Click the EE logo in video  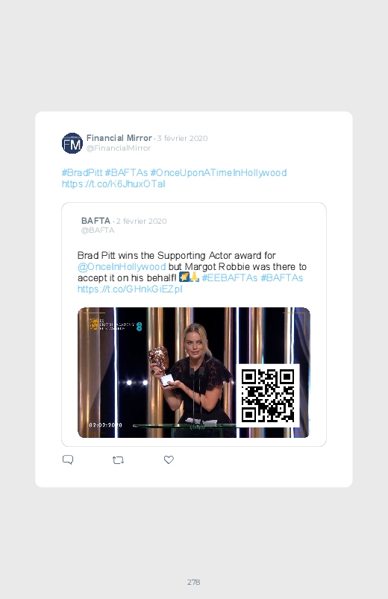[x=139, y=326]
